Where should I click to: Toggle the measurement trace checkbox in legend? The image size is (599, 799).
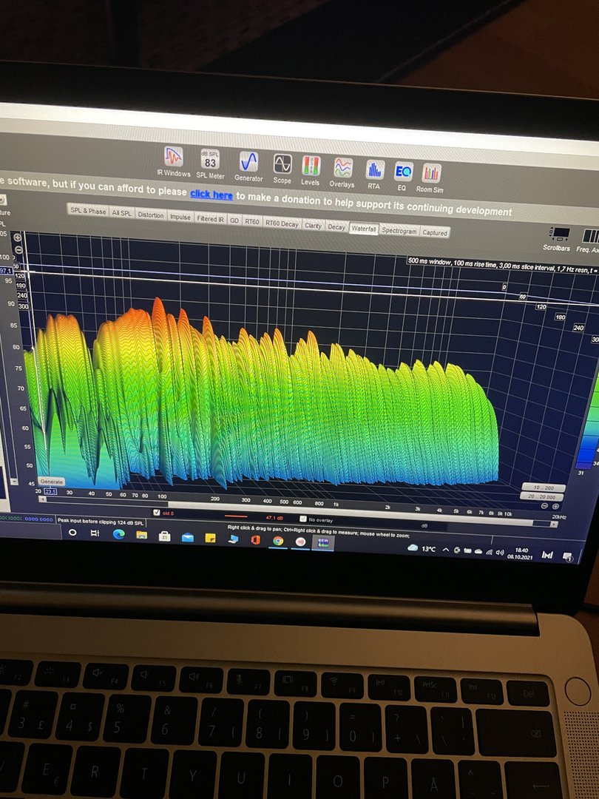click(x=157, y=513)
